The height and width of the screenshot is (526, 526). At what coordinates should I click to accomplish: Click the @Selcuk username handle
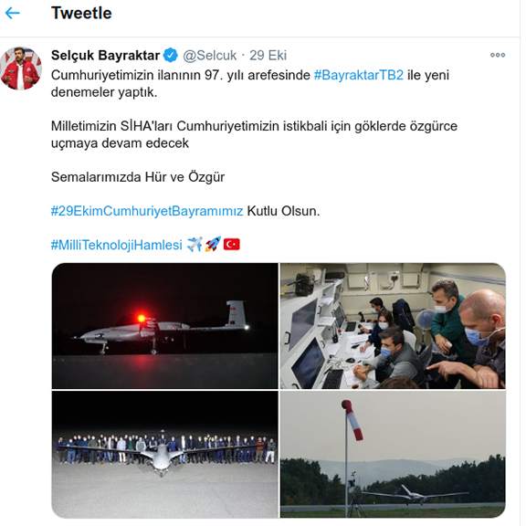pyautogui.click(x=210, y=56)
